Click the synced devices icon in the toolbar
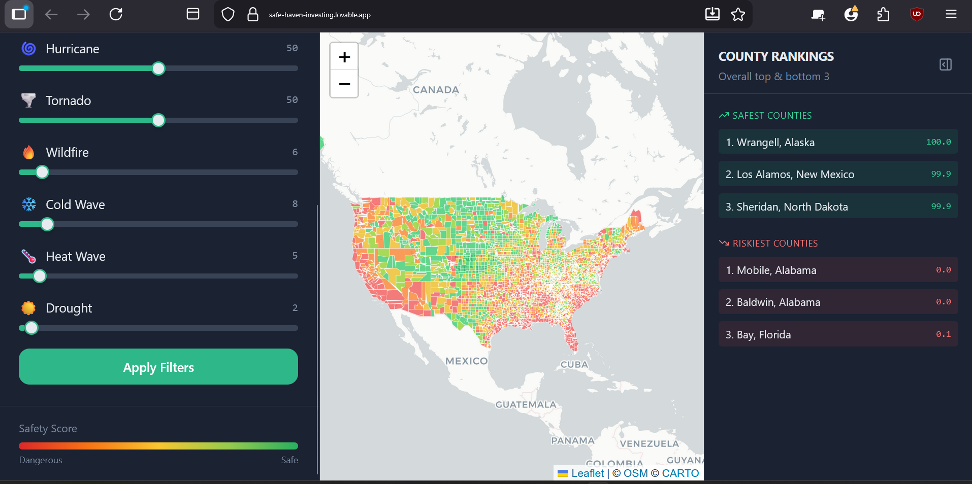 pyautogui.click(x=818, y=15)
